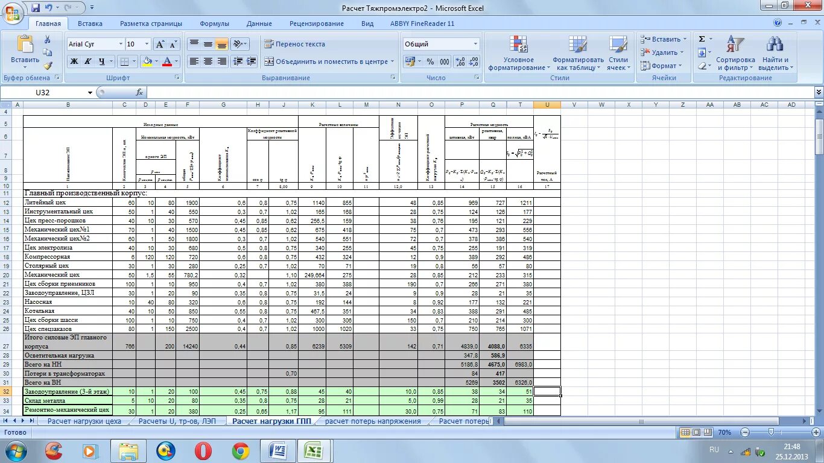Open Стили ячеек gallery
Screen dimensions: 824x463
point(618,53)
